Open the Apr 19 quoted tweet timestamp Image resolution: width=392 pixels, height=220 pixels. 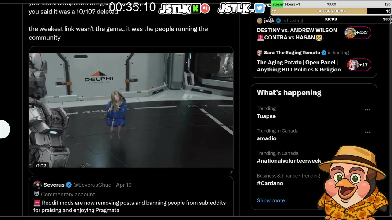pyautogui.click(x=124, y=185)
